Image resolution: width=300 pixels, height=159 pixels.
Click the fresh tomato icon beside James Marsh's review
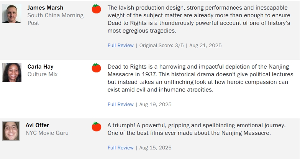pos(97,8)
